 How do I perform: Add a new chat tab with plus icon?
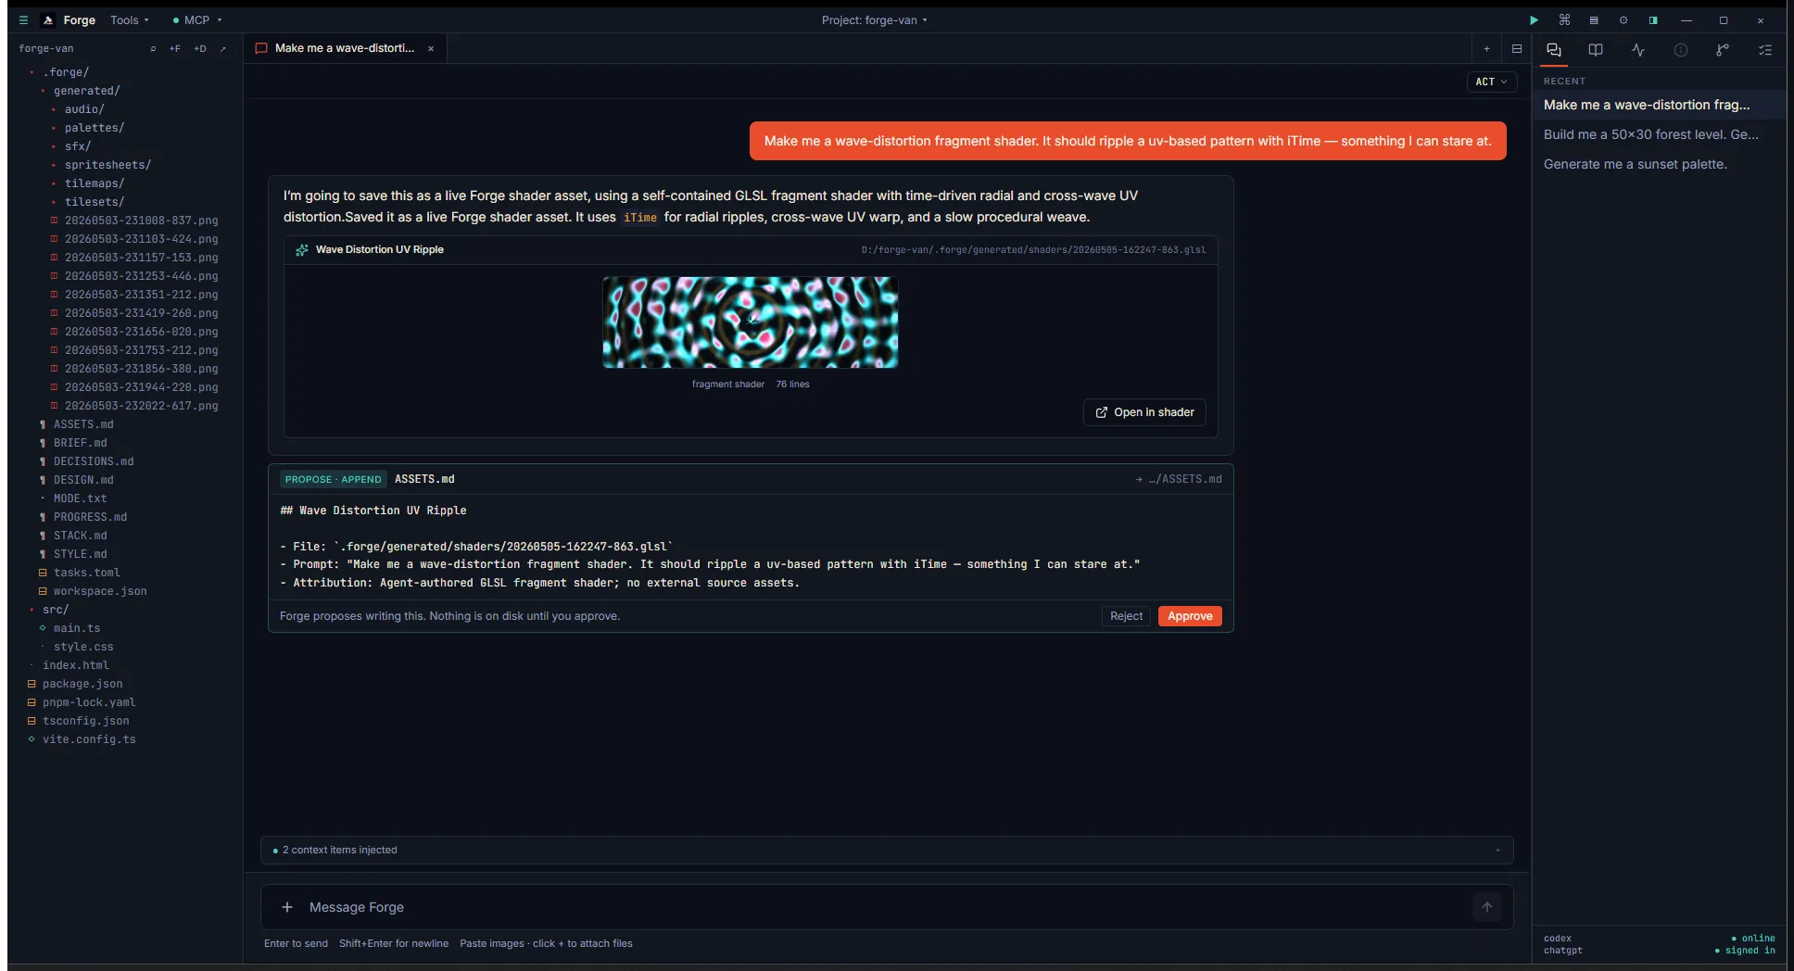tap(1486, 49)
